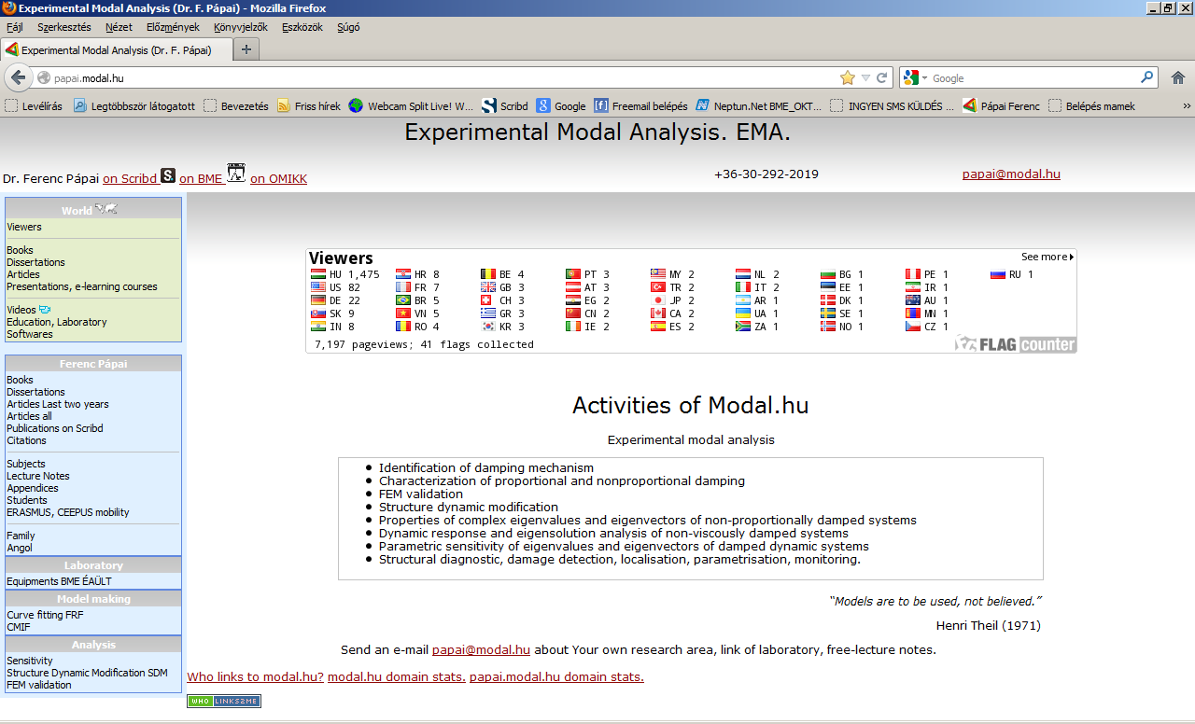Open the Nézet menu
This screenshot has width=1195, height=724.
coord(119,27)
